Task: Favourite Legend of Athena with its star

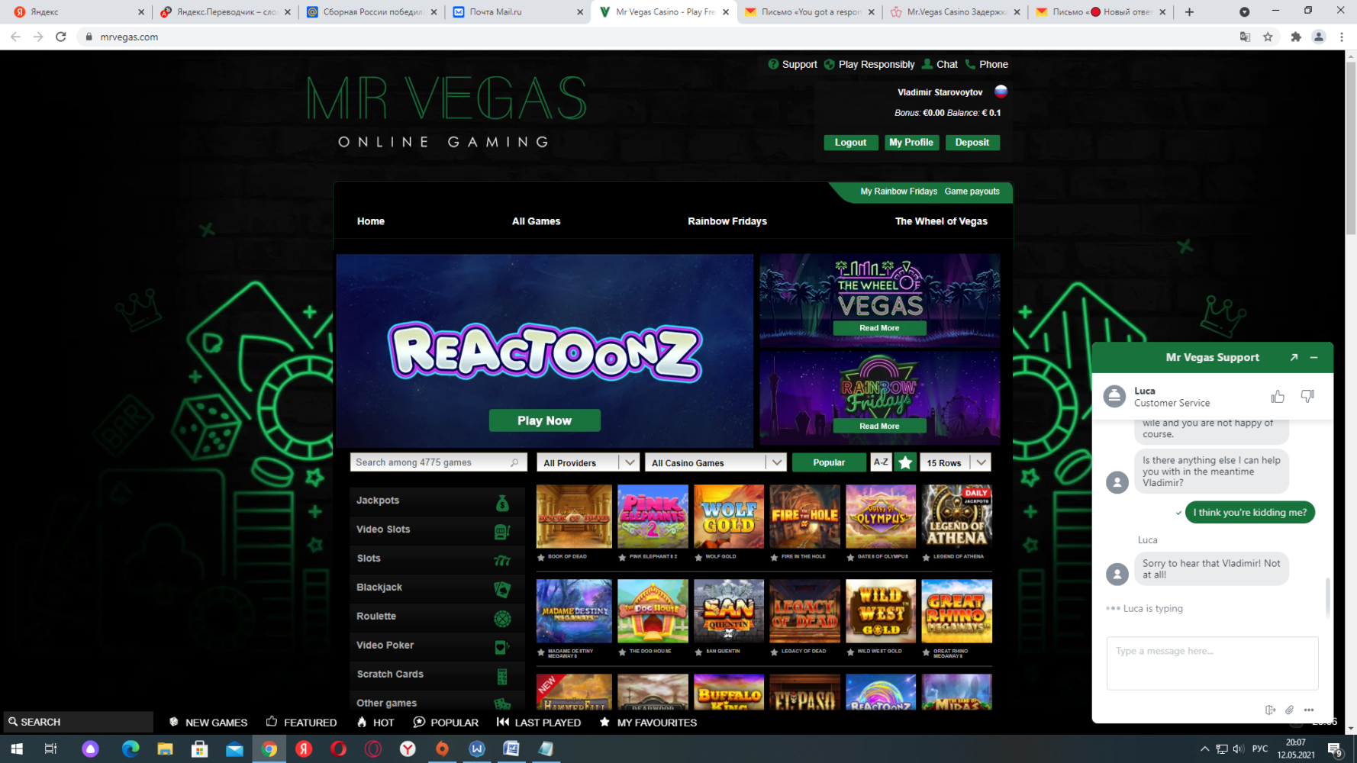Action: click(x=926, y=557)
